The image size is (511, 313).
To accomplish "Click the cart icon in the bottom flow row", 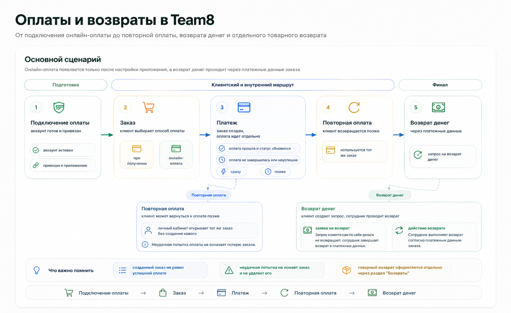I will coord(69,293).
